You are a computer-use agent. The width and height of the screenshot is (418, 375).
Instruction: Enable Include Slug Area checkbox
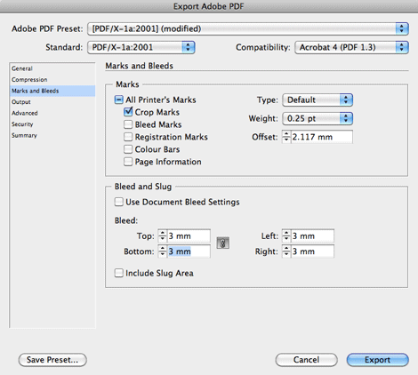(x=118, y=273)
